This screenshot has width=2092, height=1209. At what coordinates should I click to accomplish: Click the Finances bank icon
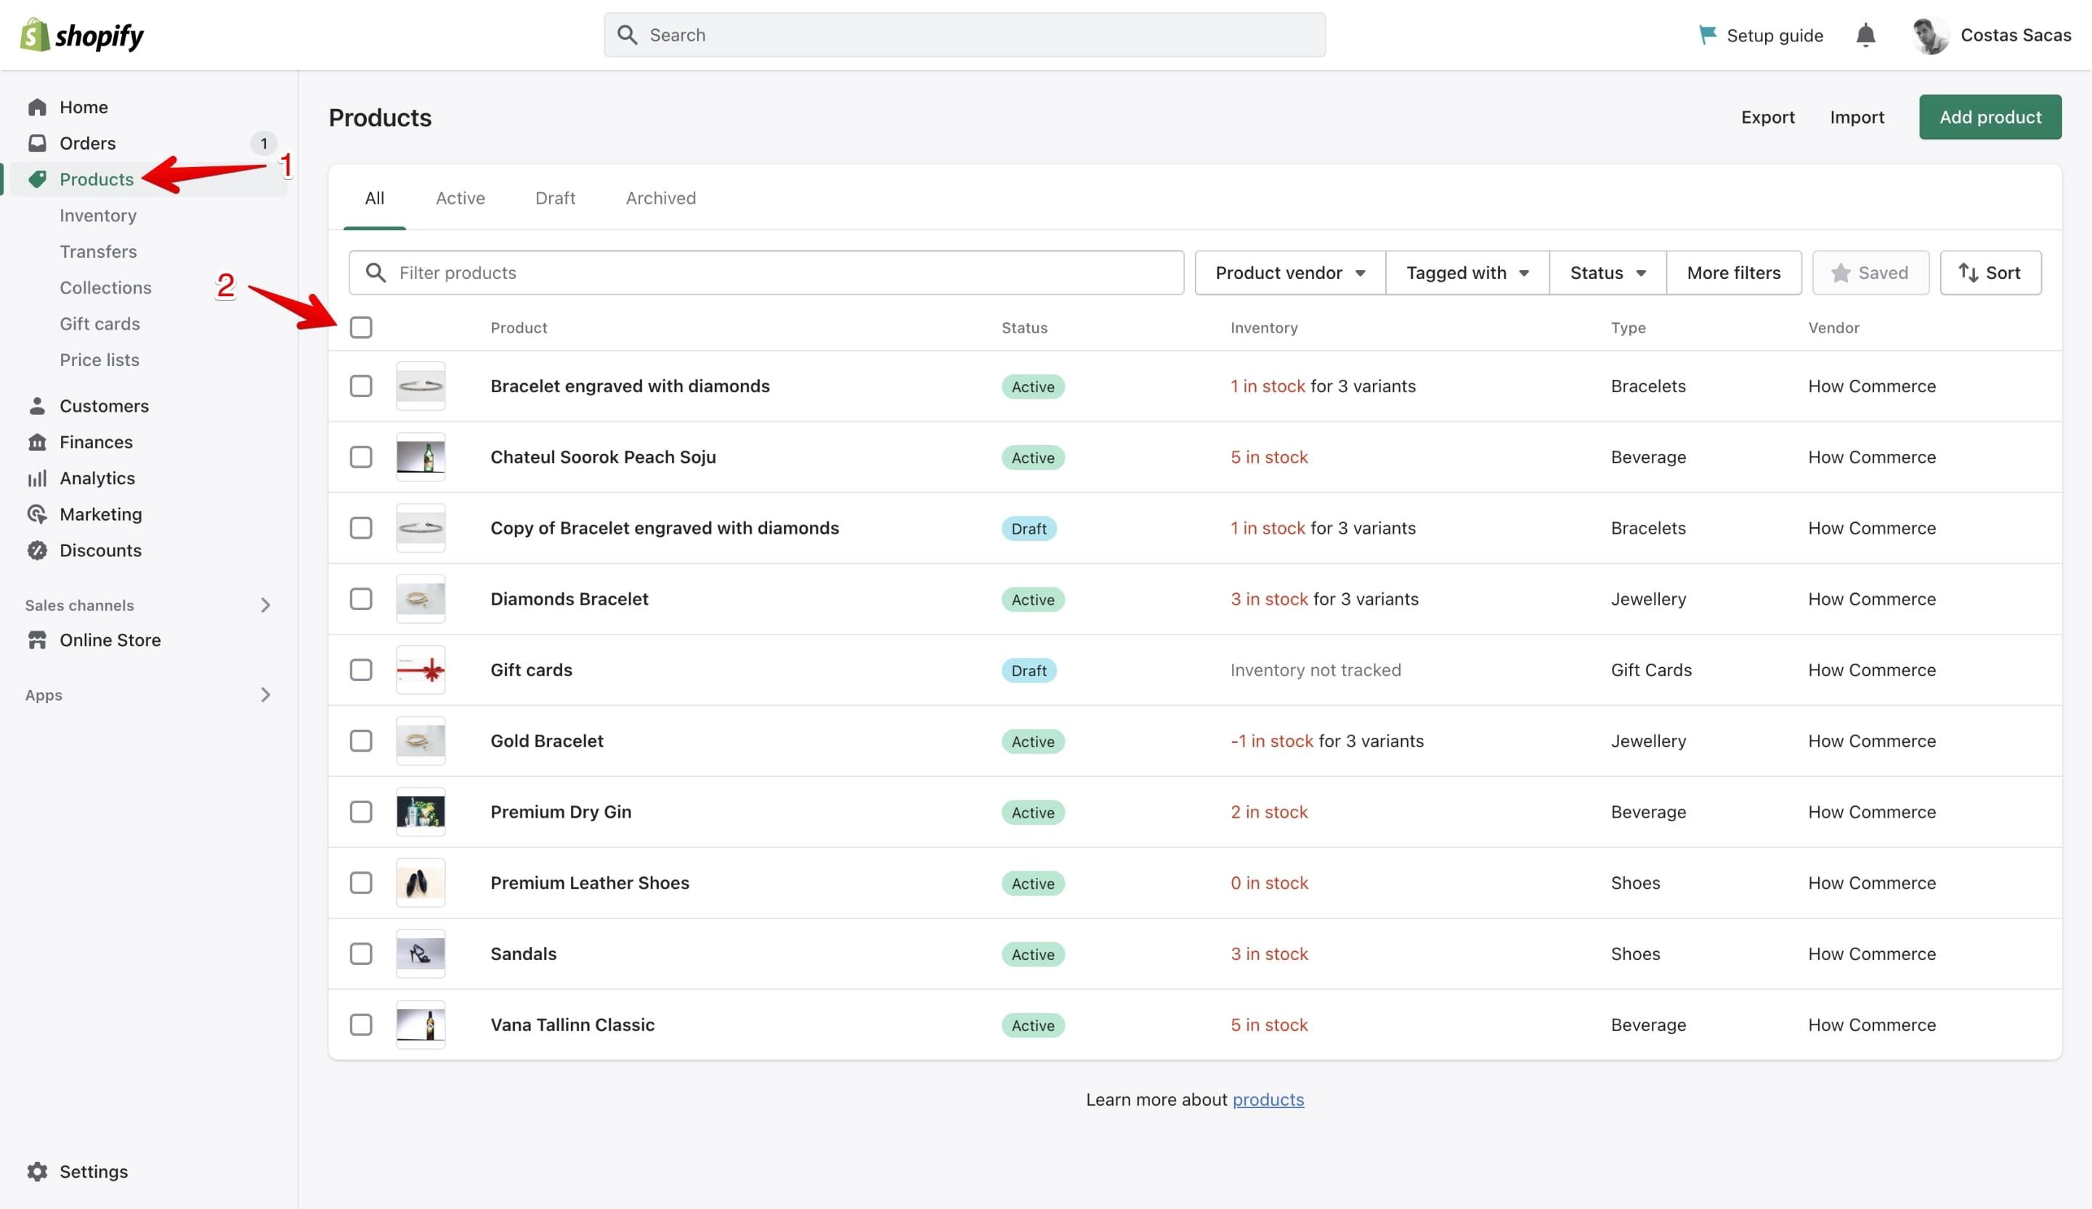coord(37,441)
